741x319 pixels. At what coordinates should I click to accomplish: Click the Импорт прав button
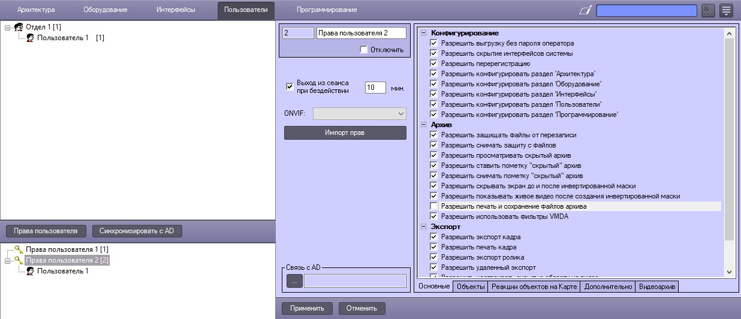point(345,133)
